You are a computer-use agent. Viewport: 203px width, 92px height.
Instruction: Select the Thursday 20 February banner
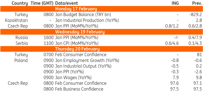[x=101, y=49]
